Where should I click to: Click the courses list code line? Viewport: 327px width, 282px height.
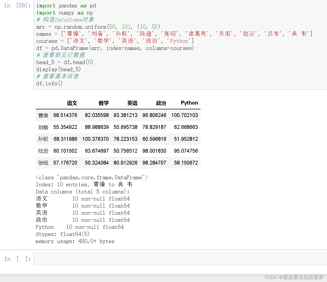(115, 41)
